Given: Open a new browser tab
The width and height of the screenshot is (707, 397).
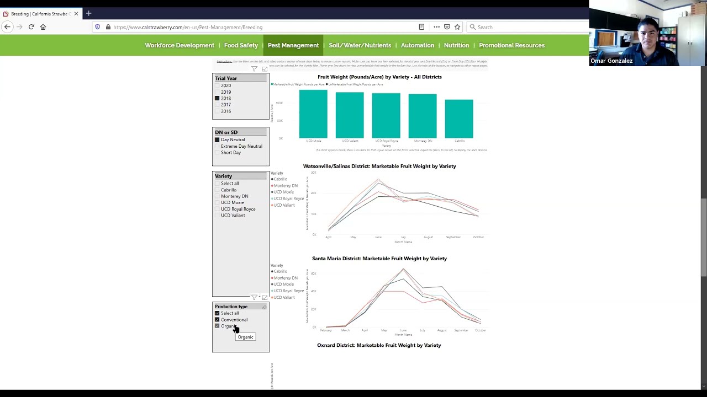Looking at the screenshot, I should (88, 13).
